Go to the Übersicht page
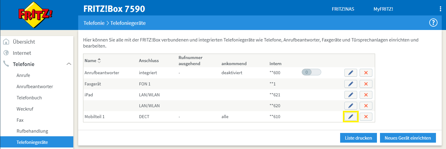446x149 pixels. point(24,42)
